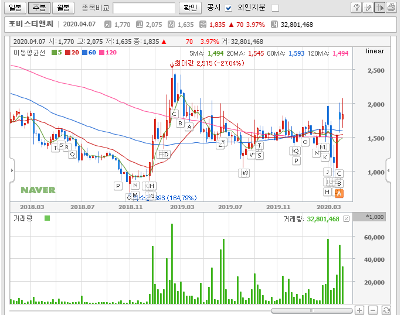
Task: Switch to 월봉 monthly chart tab
Action: point(63,8)
